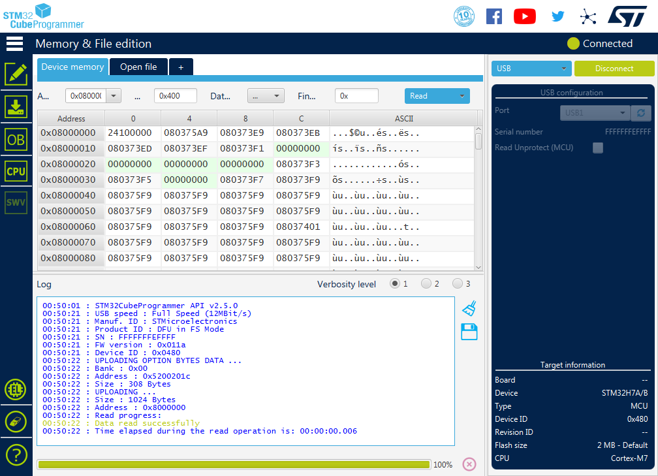The width and height of the screenshot is (658, 476).
Task: Click the progress bar at 100%
Action: pos(234,464)
